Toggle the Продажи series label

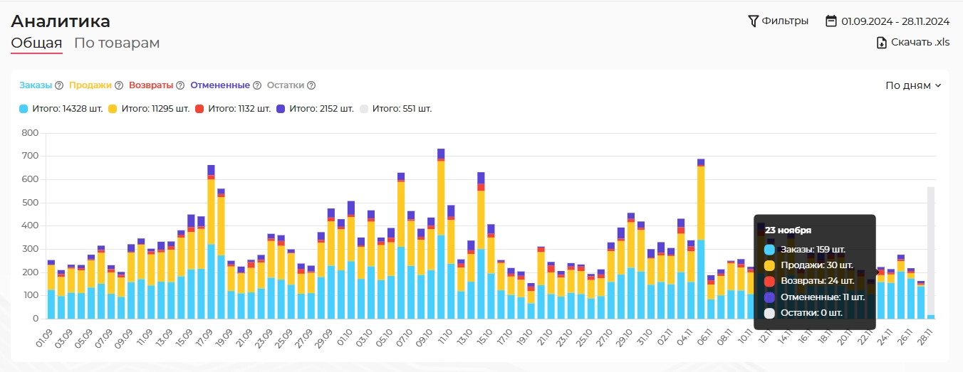tap(90, 85)
